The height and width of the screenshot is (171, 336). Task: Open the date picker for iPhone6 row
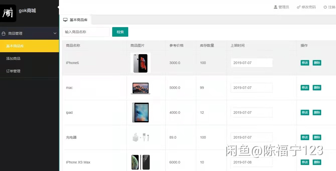tap(252, 63)
